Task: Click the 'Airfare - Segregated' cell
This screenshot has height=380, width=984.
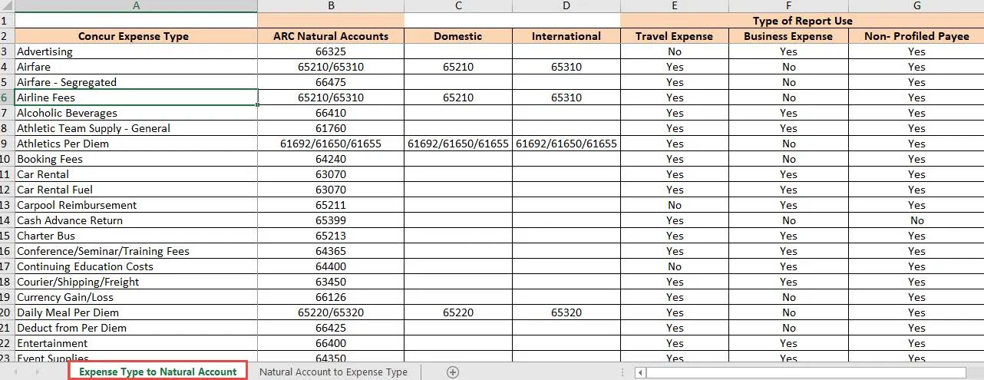Action: click(x=136, y=82)
